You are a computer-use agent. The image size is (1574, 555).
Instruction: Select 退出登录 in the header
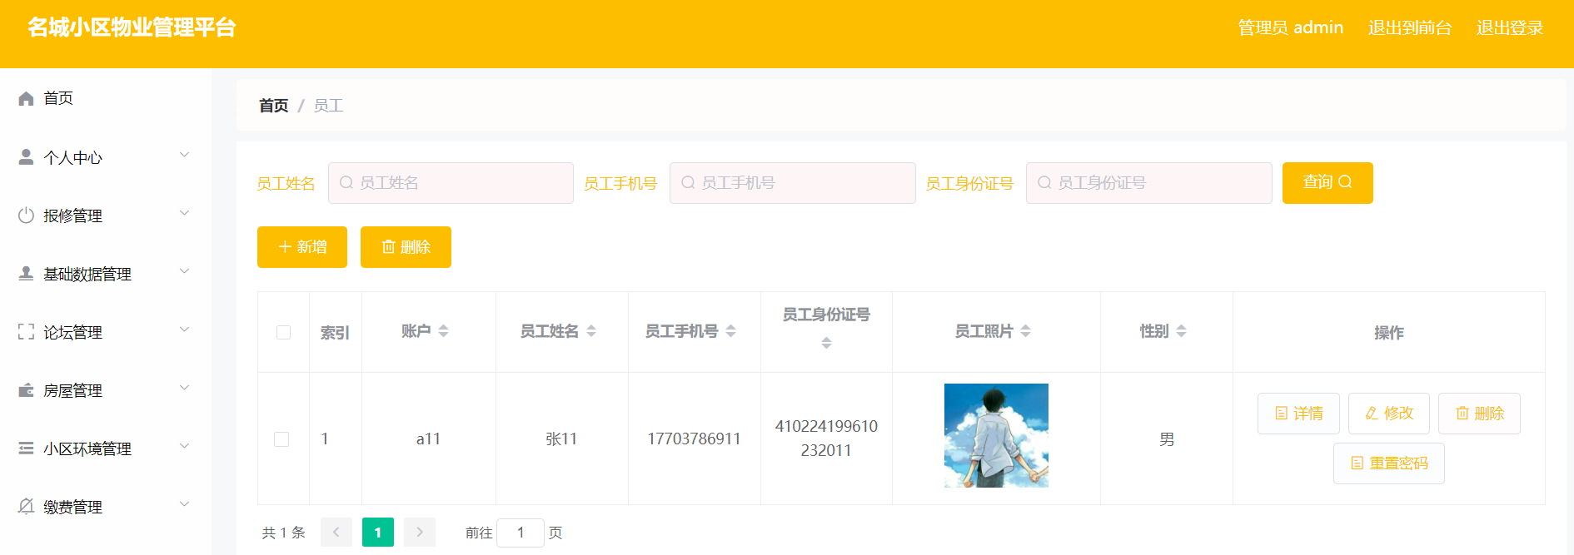pos(1509,27)
